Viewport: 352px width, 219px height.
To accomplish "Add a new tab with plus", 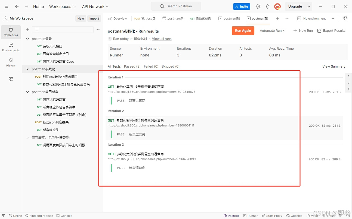I will (277, 18).
